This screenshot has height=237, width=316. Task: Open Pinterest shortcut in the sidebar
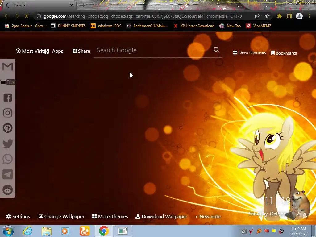[x=8, y=128]
